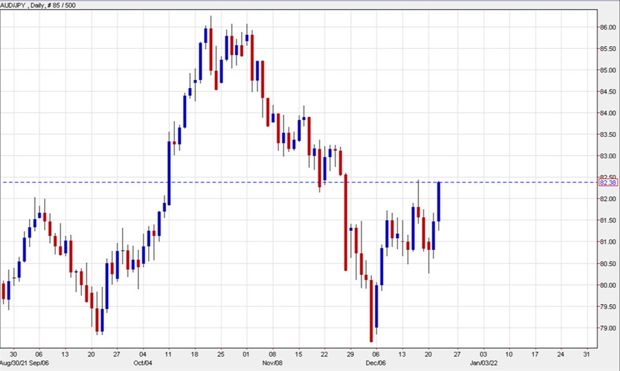Click the 79.50 price axis label
The height and width of the screenshot is (371, 620).
[x=608, y=306]
